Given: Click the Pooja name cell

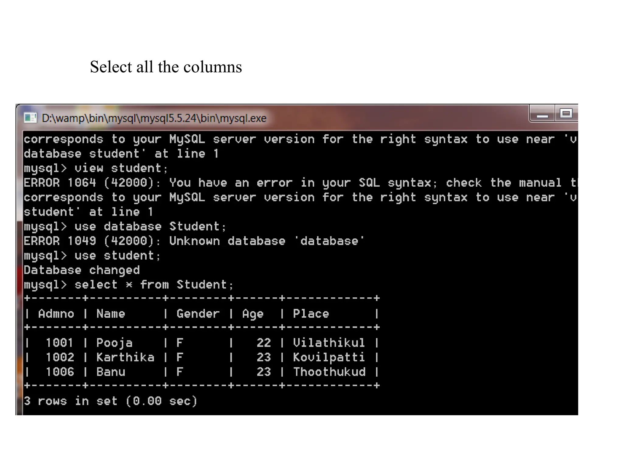Looking at the screenshot, I should tap(114, 343).
